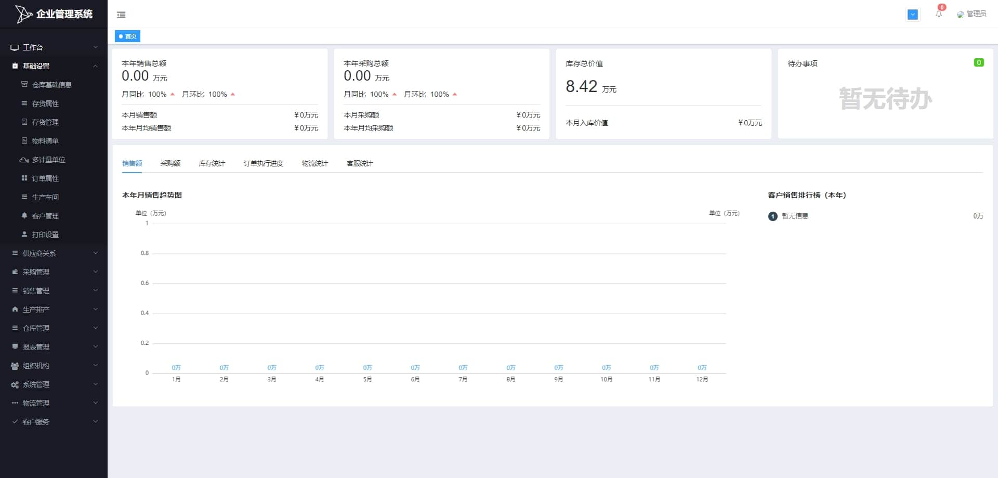Toggle the sidebar collapse hamburger icon
This screenshot has height=478, width=998.
click(x=121, y=15)
